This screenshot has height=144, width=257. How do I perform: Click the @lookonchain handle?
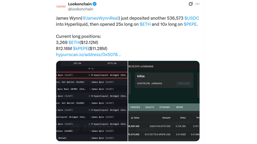click(80, 9)
